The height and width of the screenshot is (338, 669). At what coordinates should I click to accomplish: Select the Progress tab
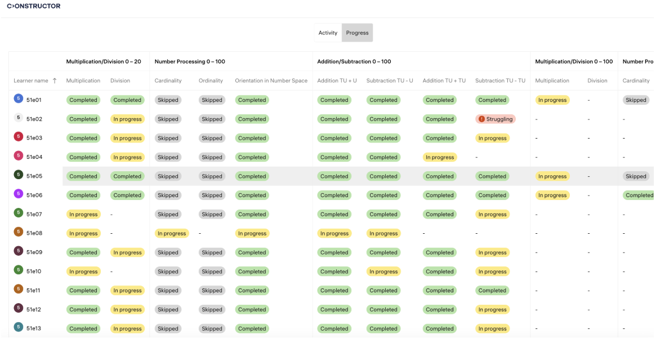click(357, 33)
